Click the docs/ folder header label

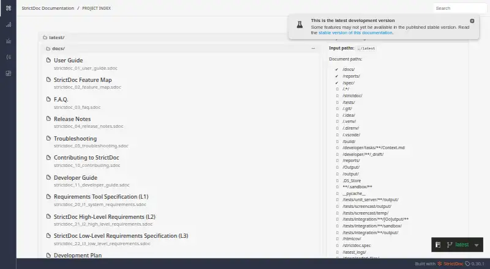point(58,49)
